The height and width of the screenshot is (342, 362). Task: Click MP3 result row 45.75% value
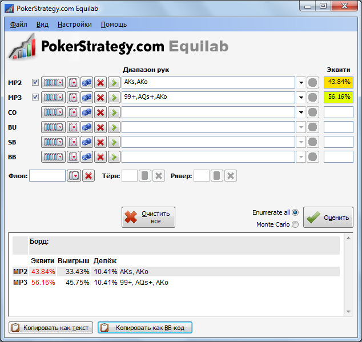(x=77, y=283)
